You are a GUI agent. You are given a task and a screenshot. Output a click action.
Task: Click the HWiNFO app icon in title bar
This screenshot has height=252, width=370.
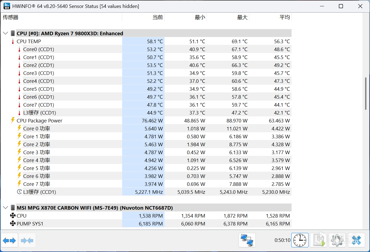point(7,6)
